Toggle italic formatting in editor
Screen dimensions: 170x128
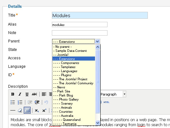tap(20, 94)
